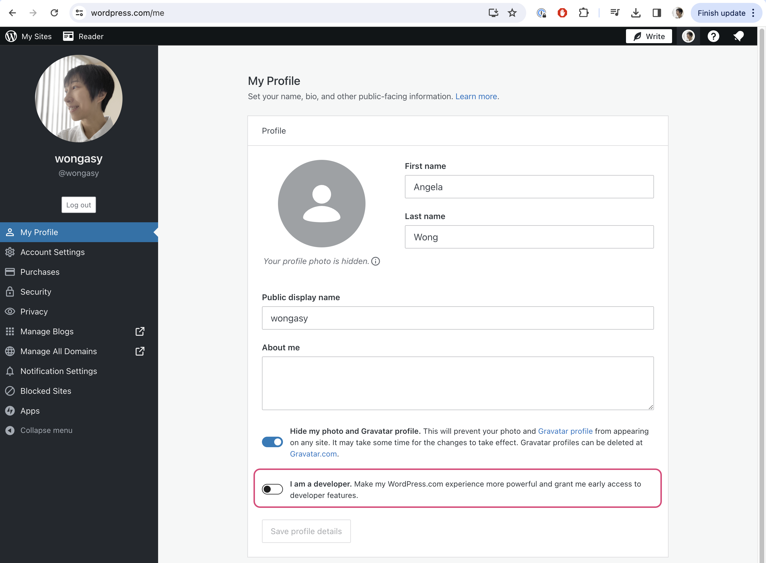Open browser downloads icon
Screen dimensions: 766x563
tap(636, 13)
